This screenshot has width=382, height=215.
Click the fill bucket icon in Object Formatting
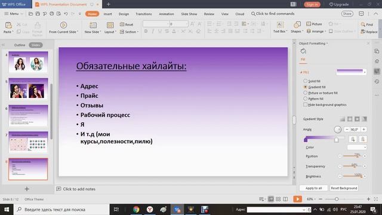tap(303, 51)
